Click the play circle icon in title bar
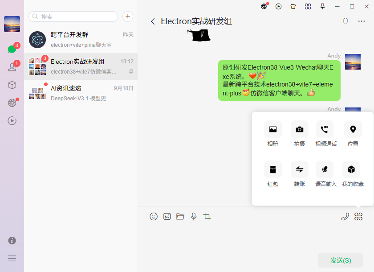 click(x=278, y=6)
